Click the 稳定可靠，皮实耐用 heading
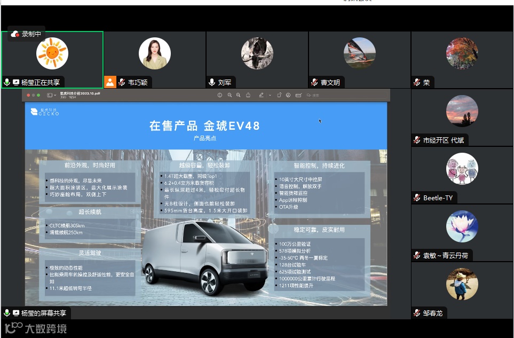 pyautogui.click(x=319, y=230)
